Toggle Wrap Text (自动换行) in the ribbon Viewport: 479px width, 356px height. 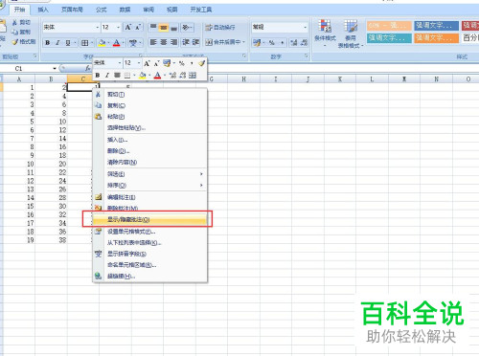pyautogui.click(x=220, y=28)
